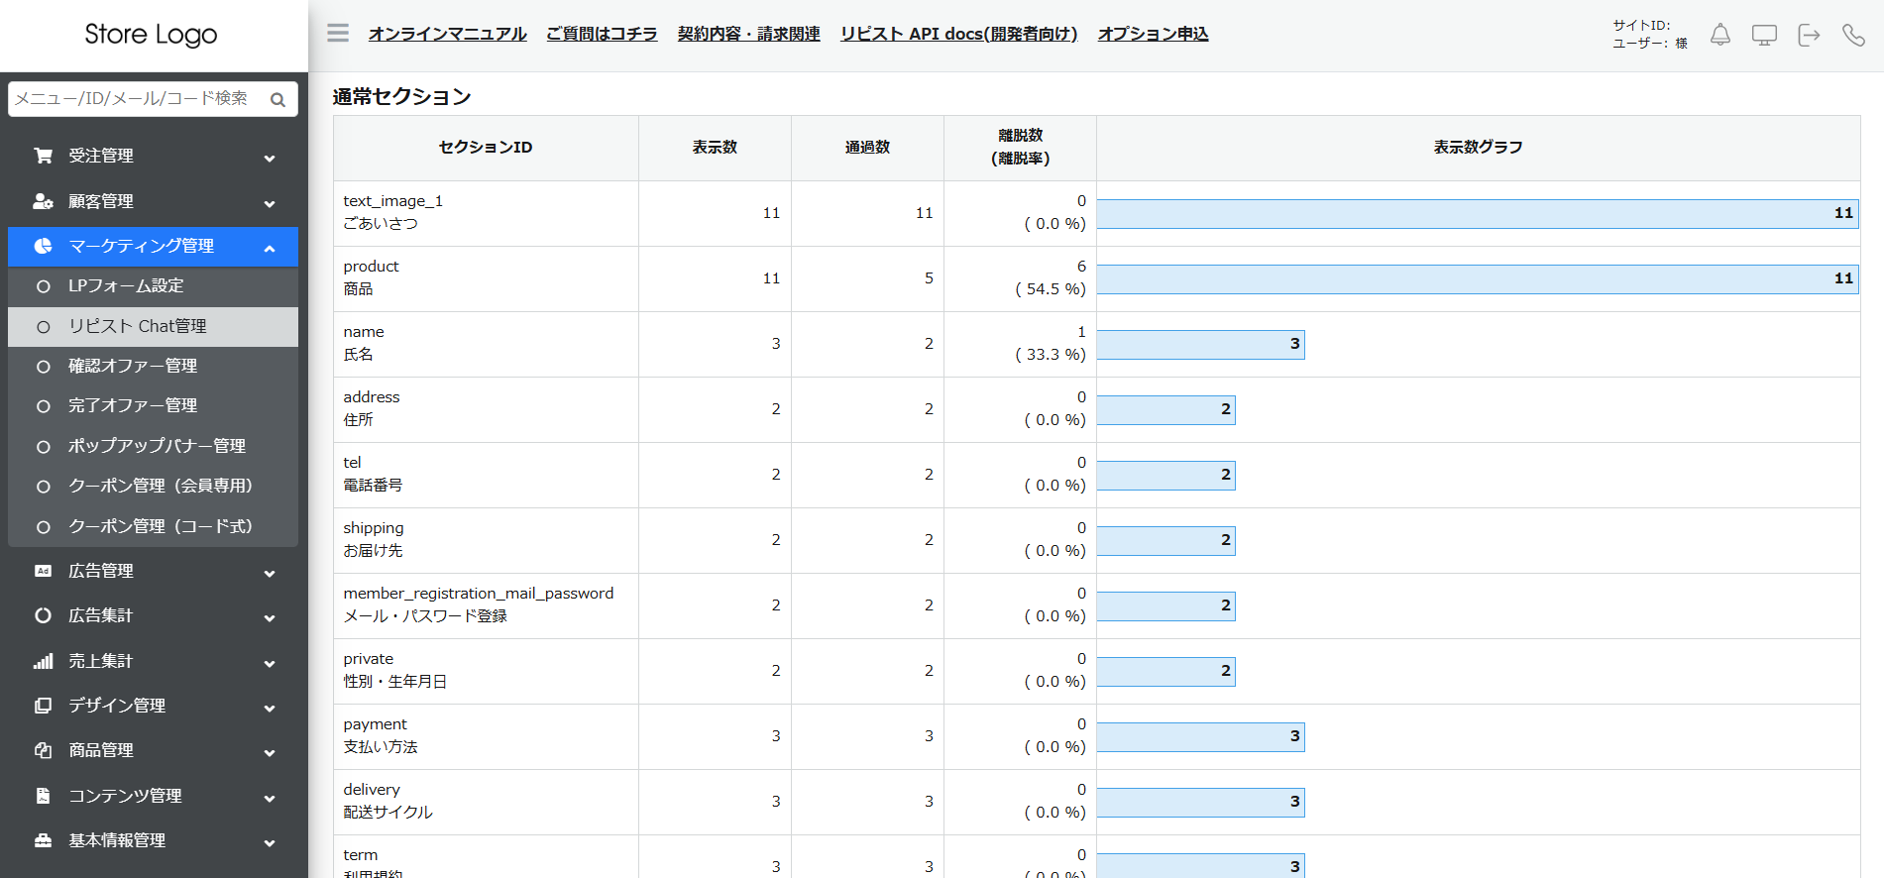
Task: Click the search magnifier icon in sidebar
Action: coord(277,99)
